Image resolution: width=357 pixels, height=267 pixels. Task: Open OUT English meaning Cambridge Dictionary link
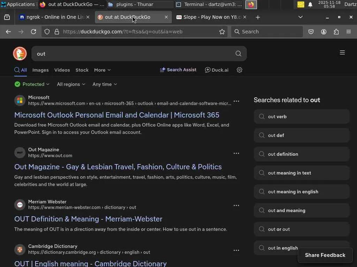click(x=91, y=264)
